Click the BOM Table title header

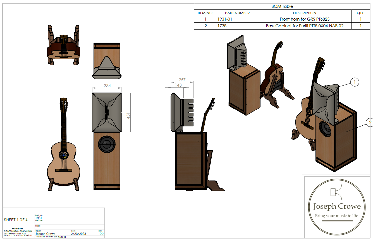click(282, 6)
